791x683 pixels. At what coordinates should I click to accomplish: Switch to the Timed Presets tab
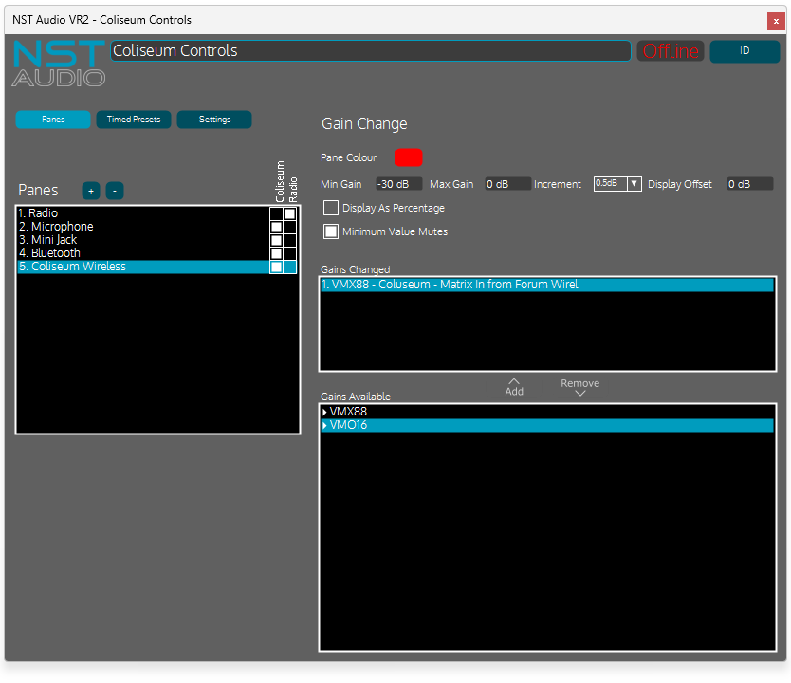pyautogui.click(x=134, y=120)
